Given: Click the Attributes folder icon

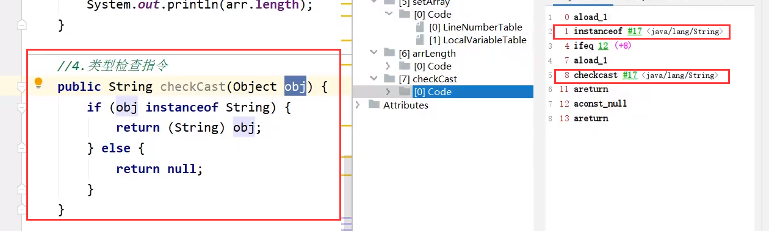Looking at the screenshot, I should (375, 105).
